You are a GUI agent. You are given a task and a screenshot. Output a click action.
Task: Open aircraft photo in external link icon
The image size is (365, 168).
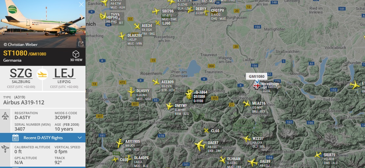point(81,44)
